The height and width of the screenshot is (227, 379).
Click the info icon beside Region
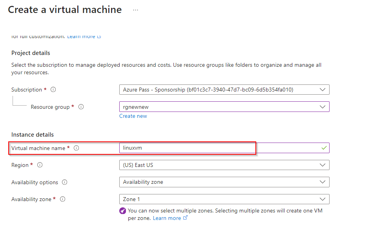pos(40,165)
